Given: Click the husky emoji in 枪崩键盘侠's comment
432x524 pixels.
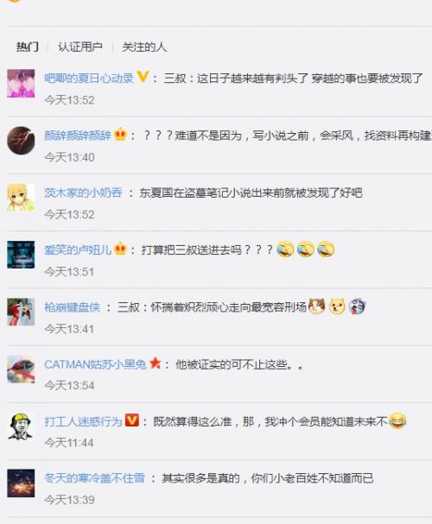Looking at the screenshot, I should coord(357,306).
